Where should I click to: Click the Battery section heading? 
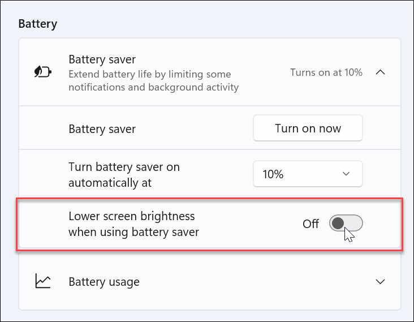coord(38,24)
